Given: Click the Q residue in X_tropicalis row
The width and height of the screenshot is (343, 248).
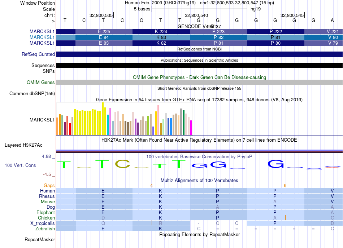Looking at the screenshot, I should (x=103, y=223).
